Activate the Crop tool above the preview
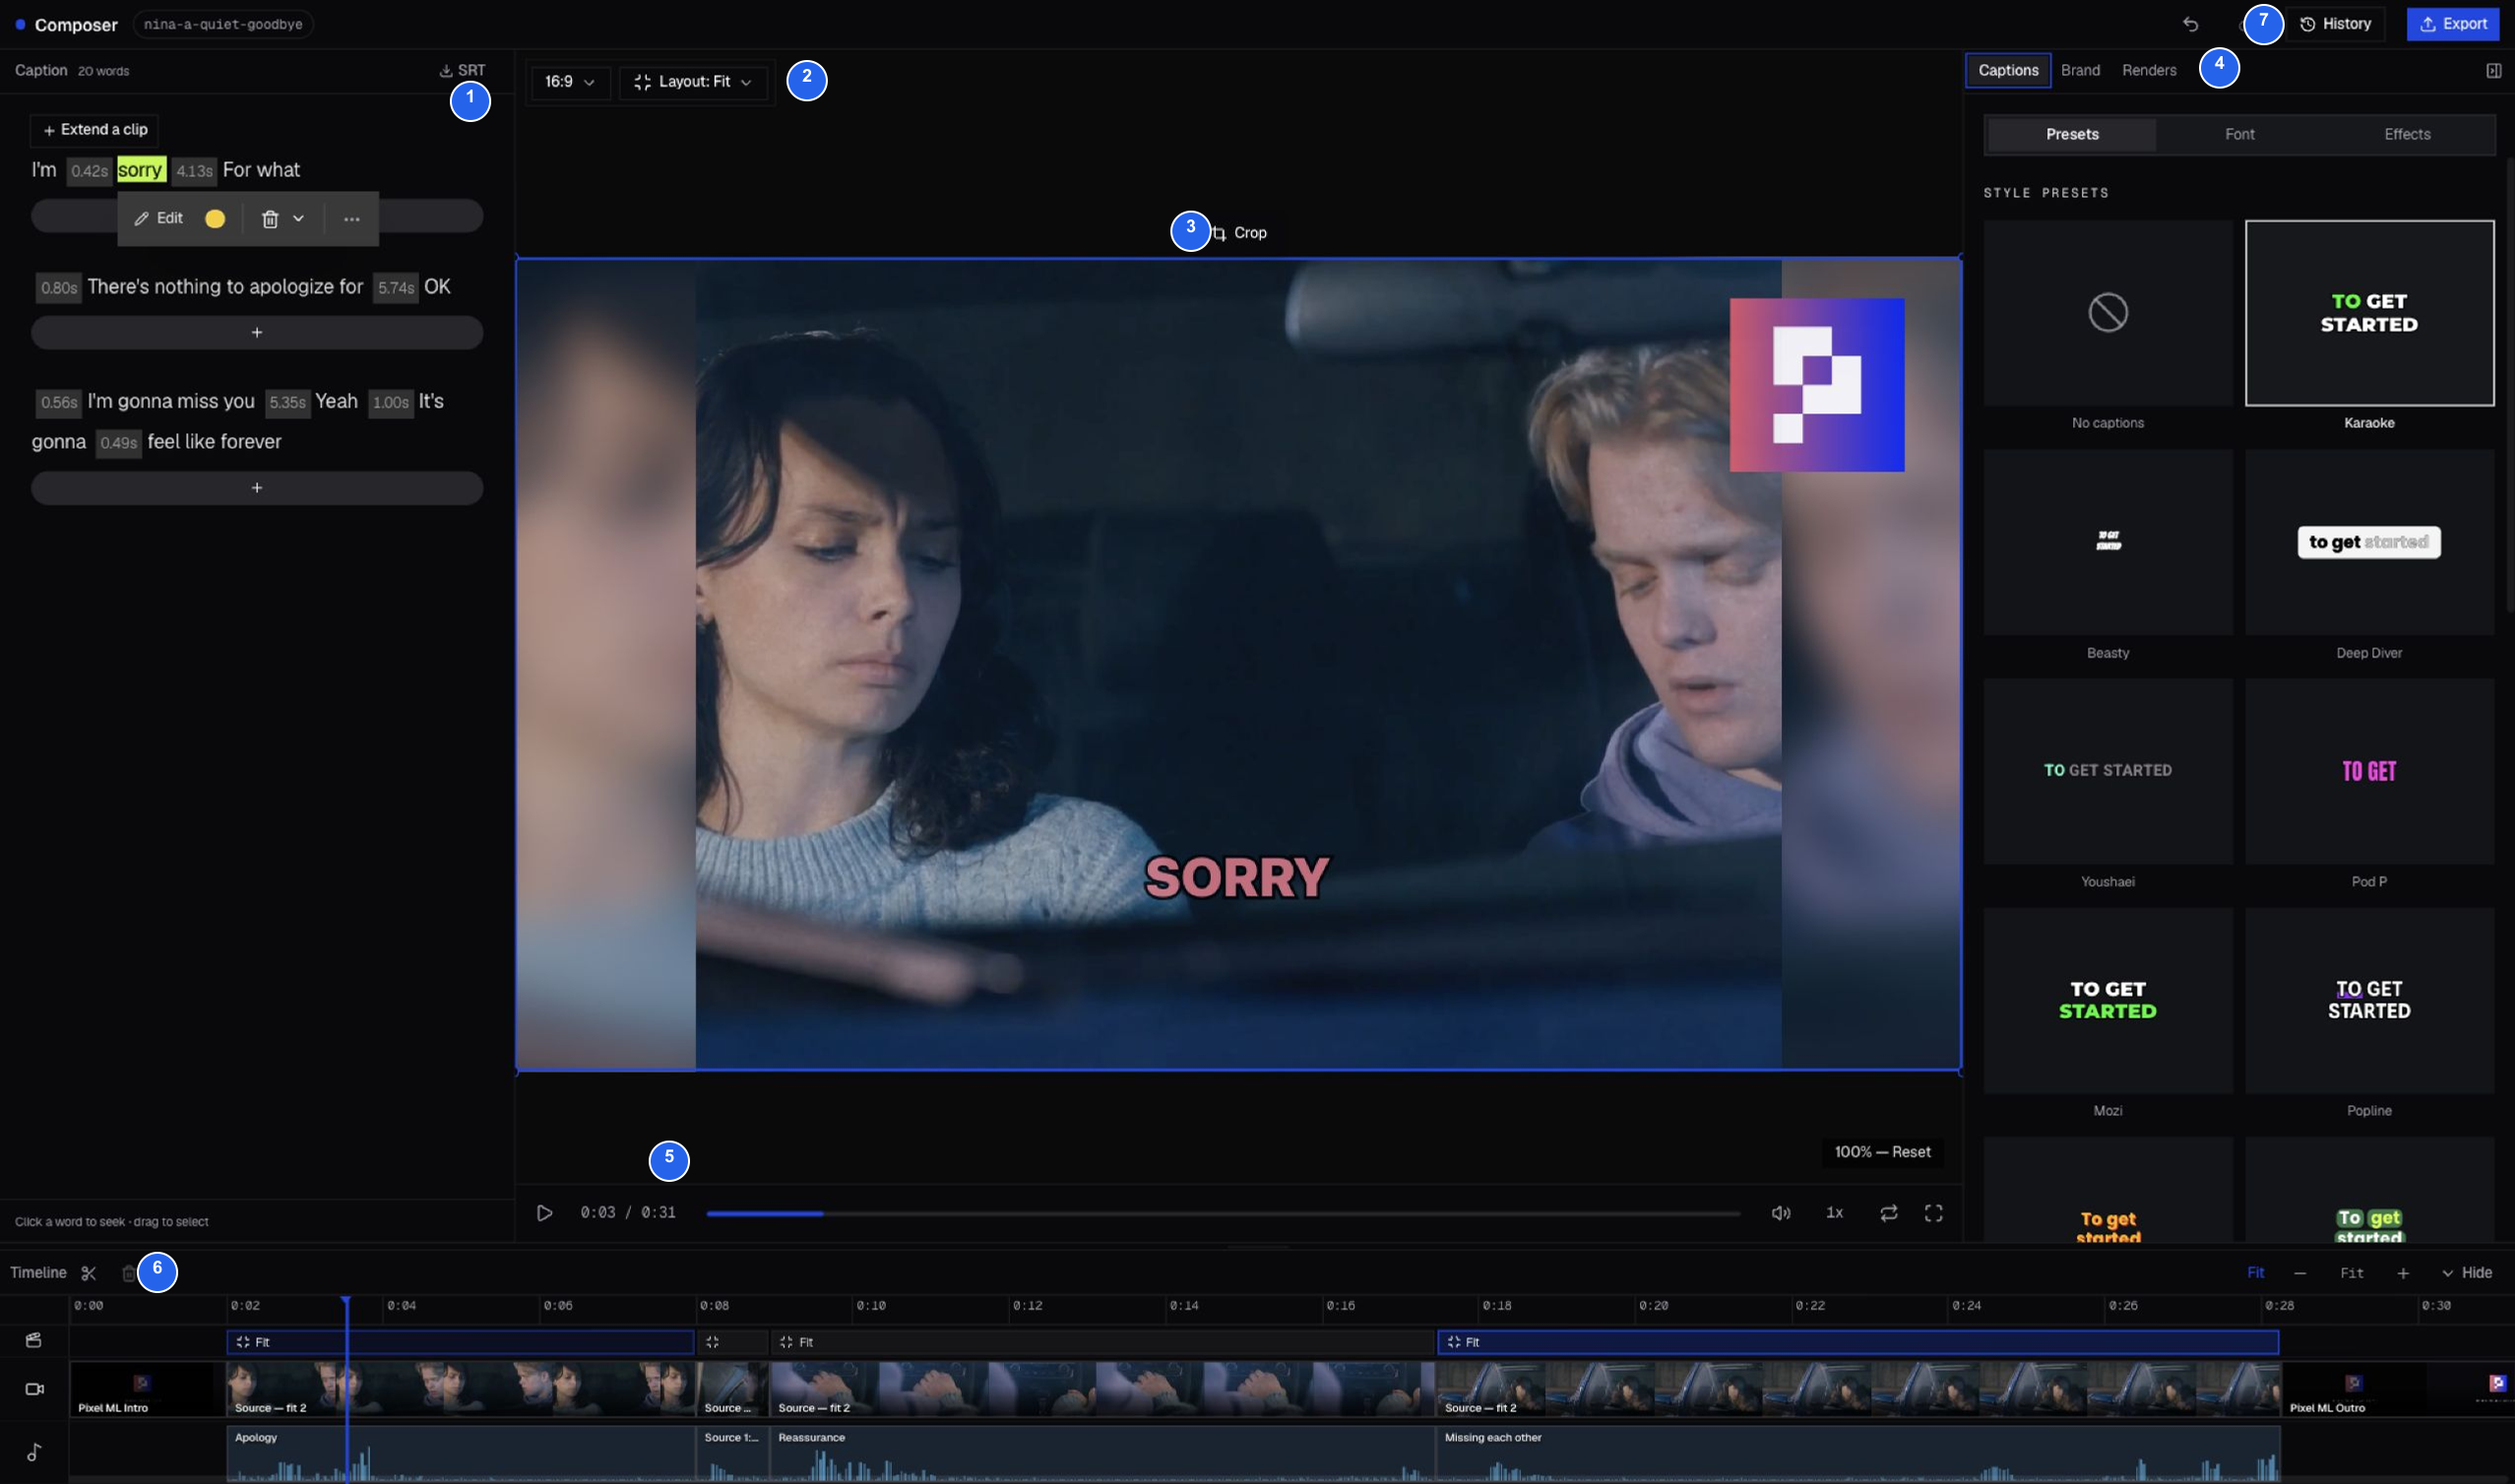2515x1484 pixels. pos(1240,233)
